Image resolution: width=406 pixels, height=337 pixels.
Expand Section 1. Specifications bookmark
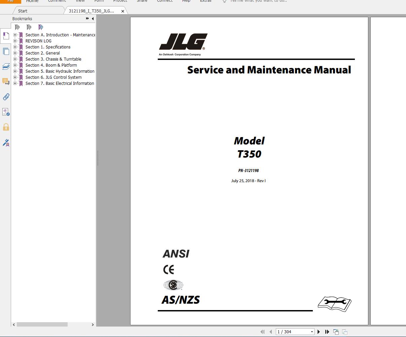pyautogui.click(x=15, y=47)
